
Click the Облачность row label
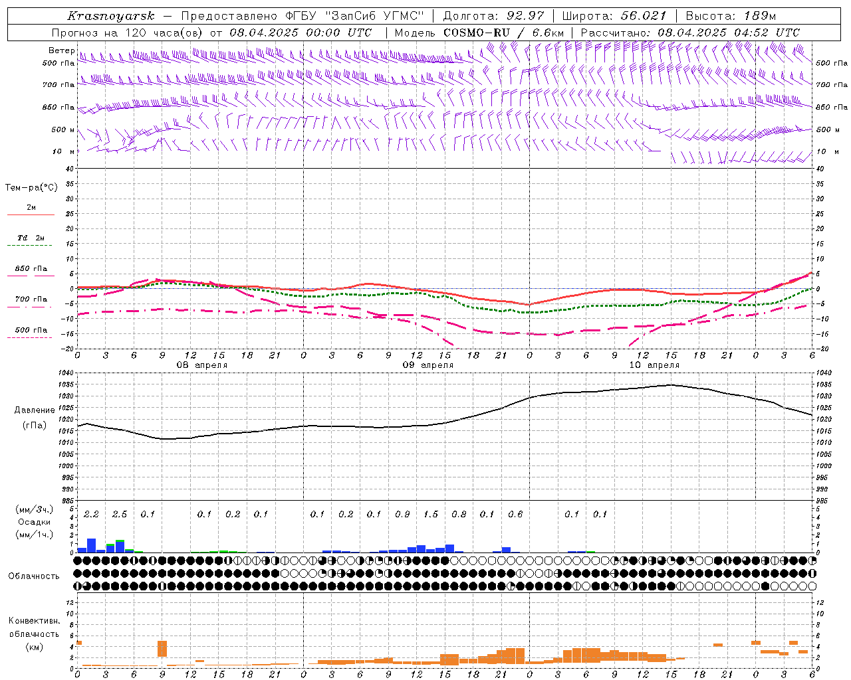34,576
